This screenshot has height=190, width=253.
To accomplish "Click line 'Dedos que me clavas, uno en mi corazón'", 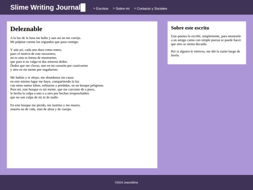I will [x=49, y=66].
